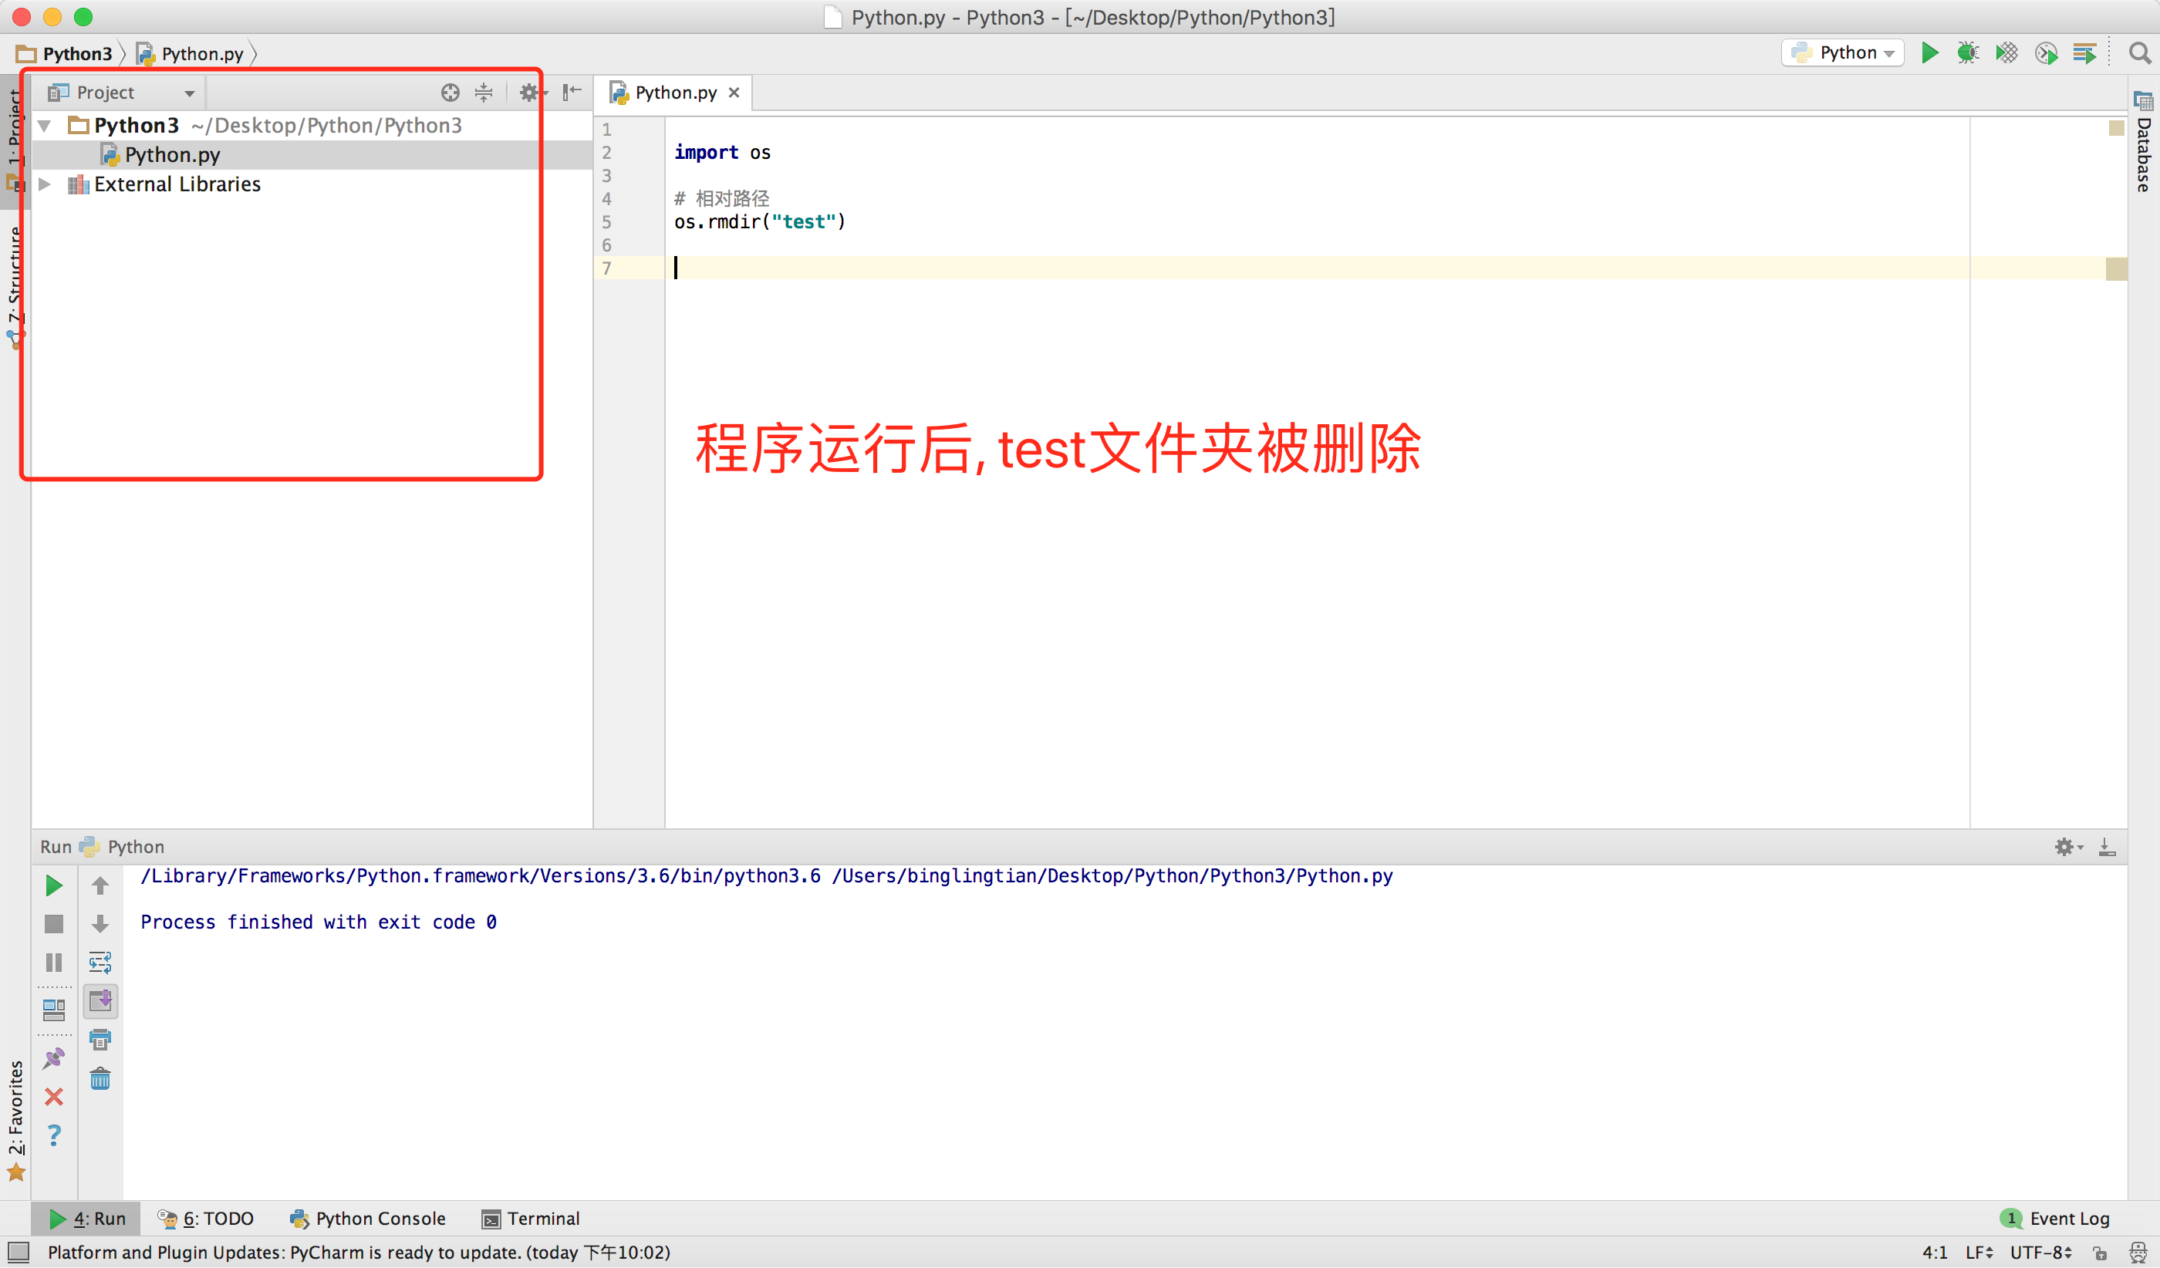2160x1268 pixels.
Task: Toggle pin tab icon in Run panel
Action: click(54, 1058)
